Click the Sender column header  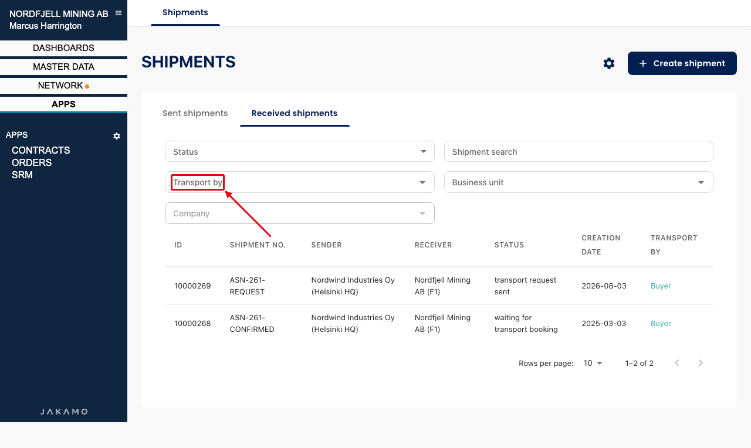(327, 245)
